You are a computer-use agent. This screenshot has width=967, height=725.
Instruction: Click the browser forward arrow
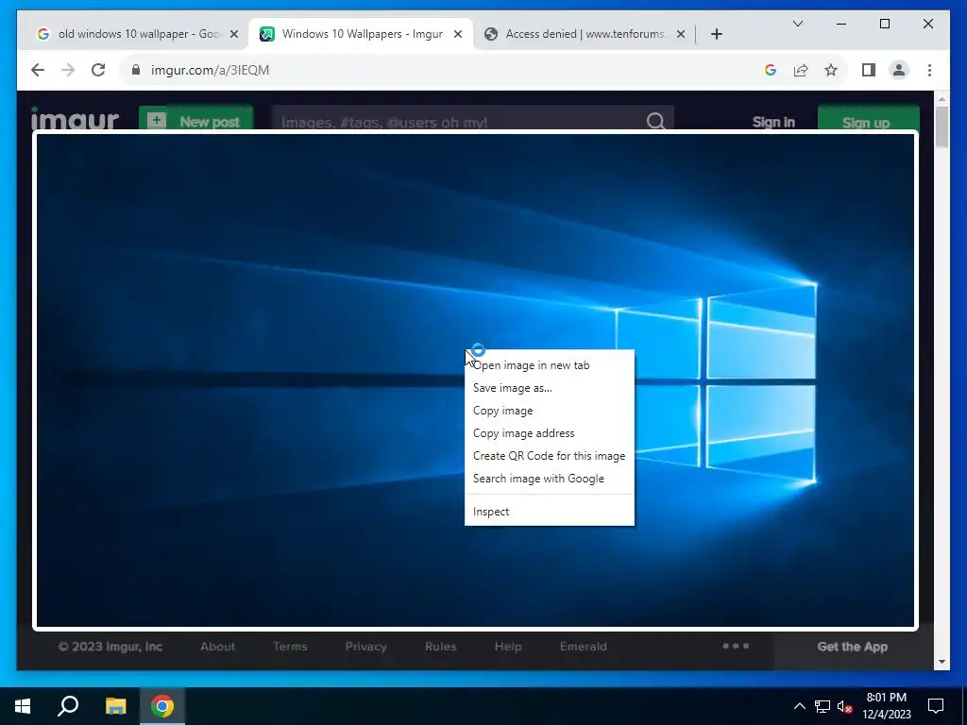point(68,70)
